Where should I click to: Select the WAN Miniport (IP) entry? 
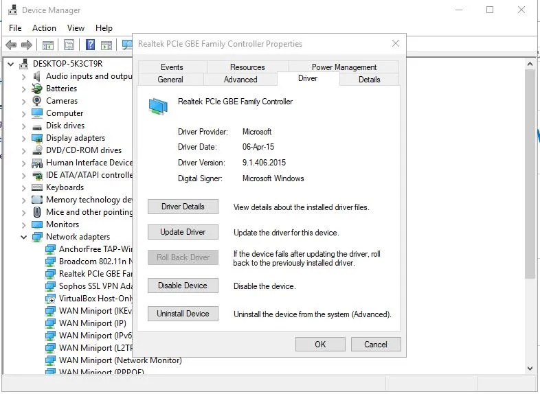[93, 323]
